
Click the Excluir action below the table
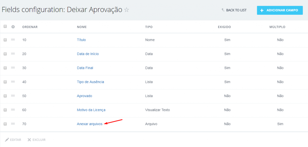click(36, 140)
